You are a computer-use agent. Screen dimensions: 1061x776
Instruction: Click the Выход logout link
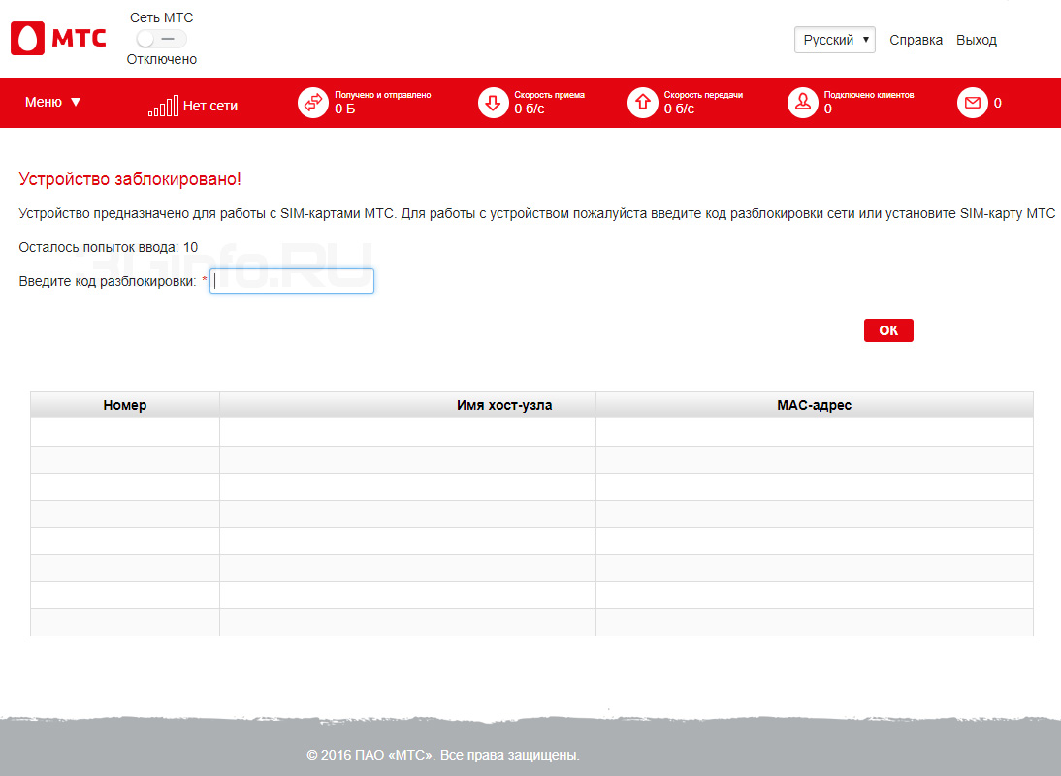pos(977,40)
